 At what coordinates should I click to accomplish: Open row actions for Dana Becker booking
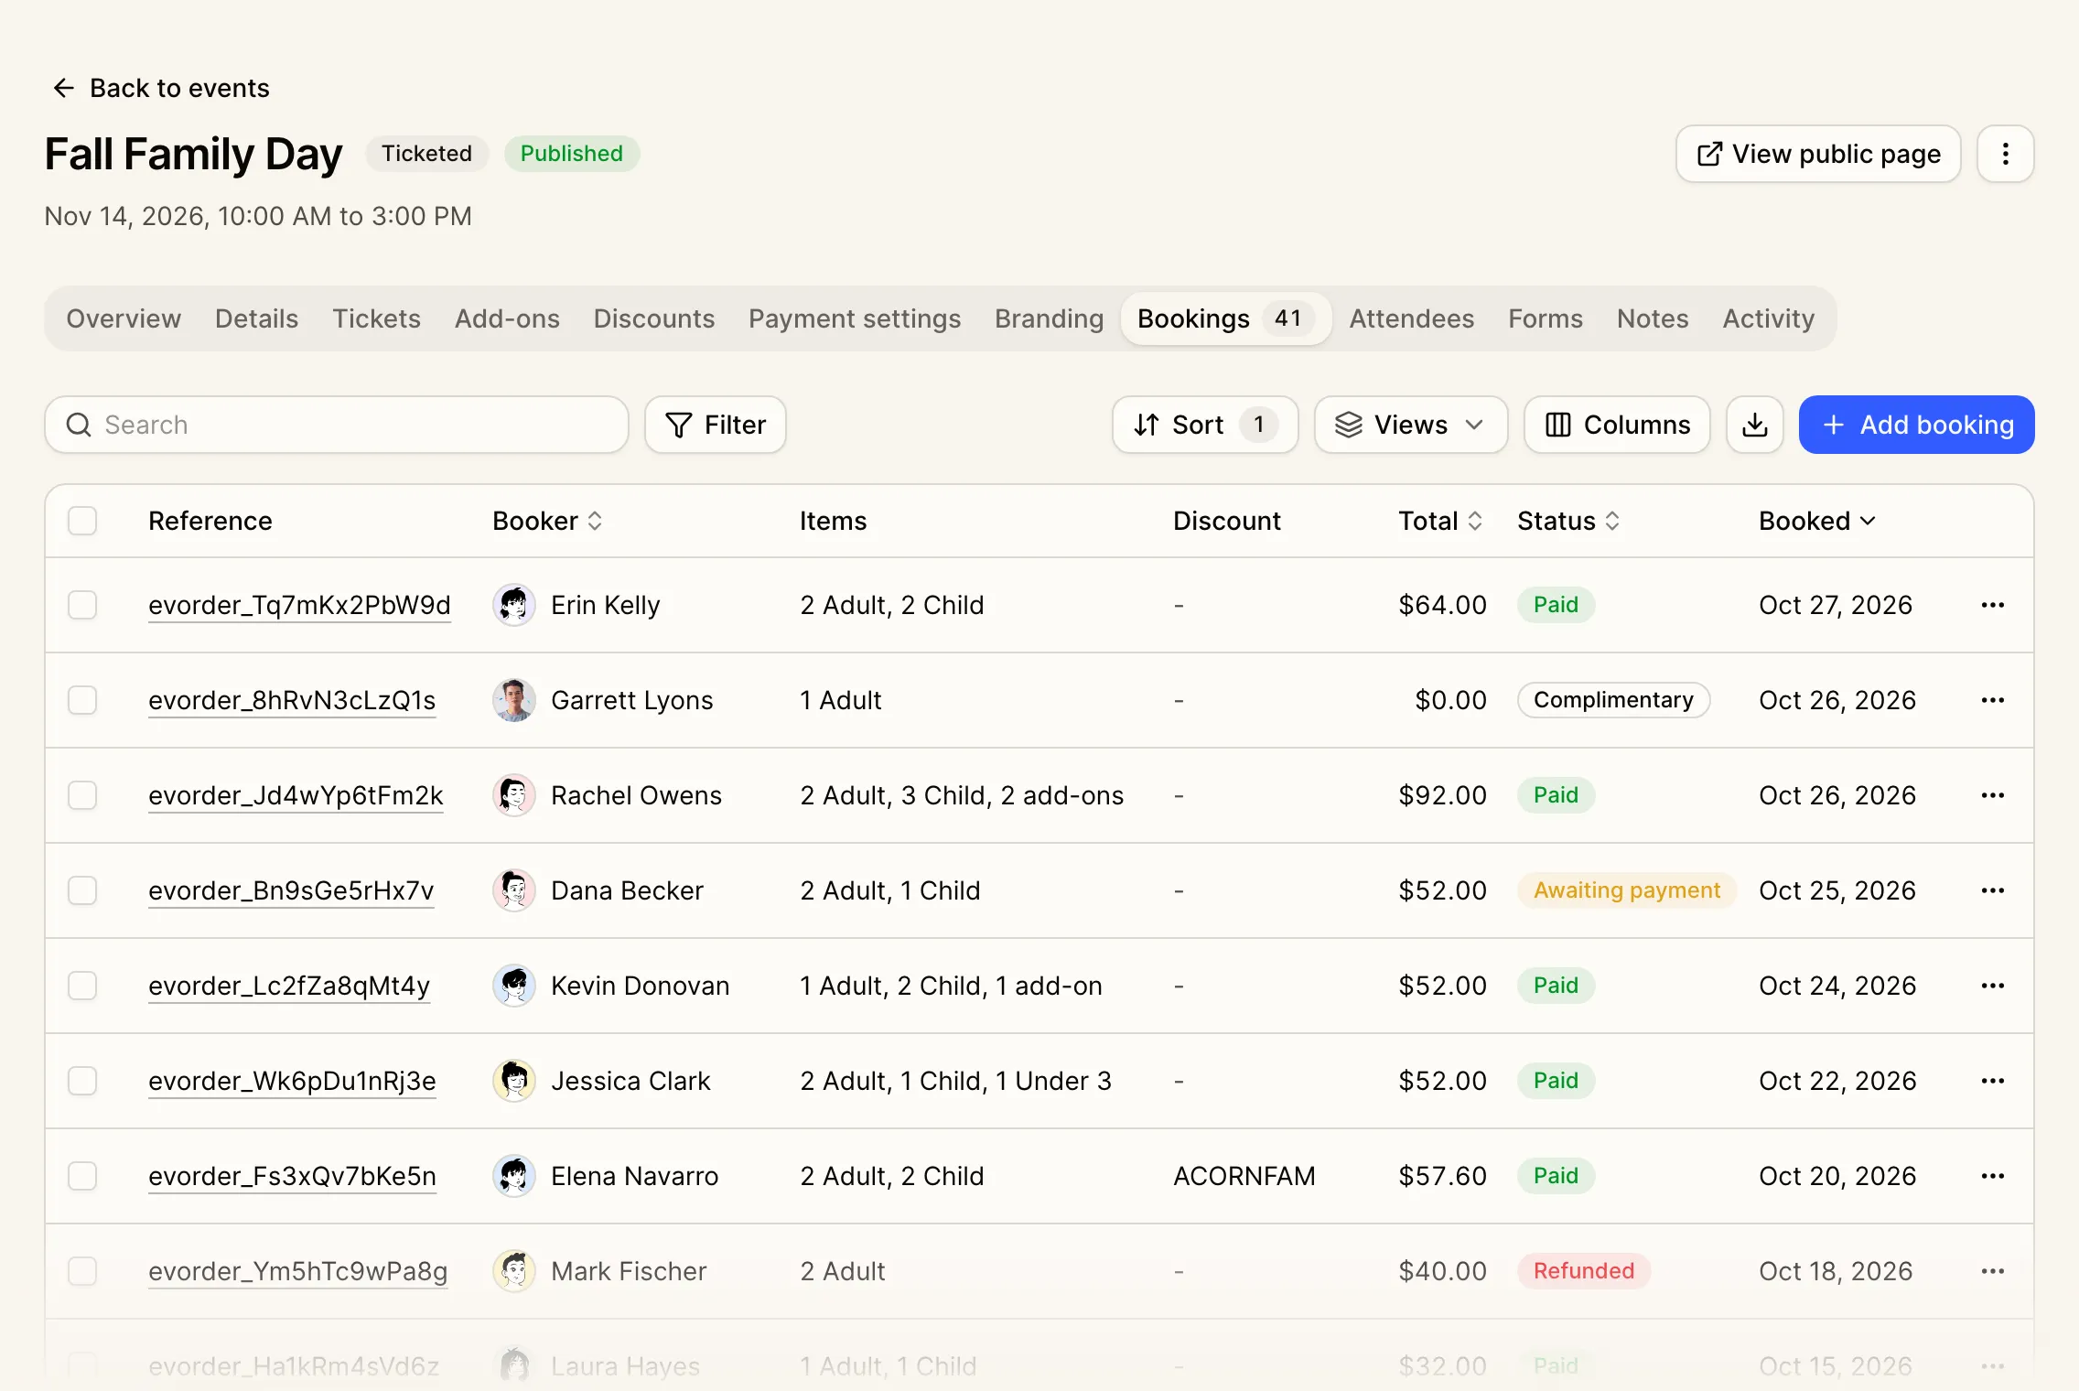pos(1992,890)
